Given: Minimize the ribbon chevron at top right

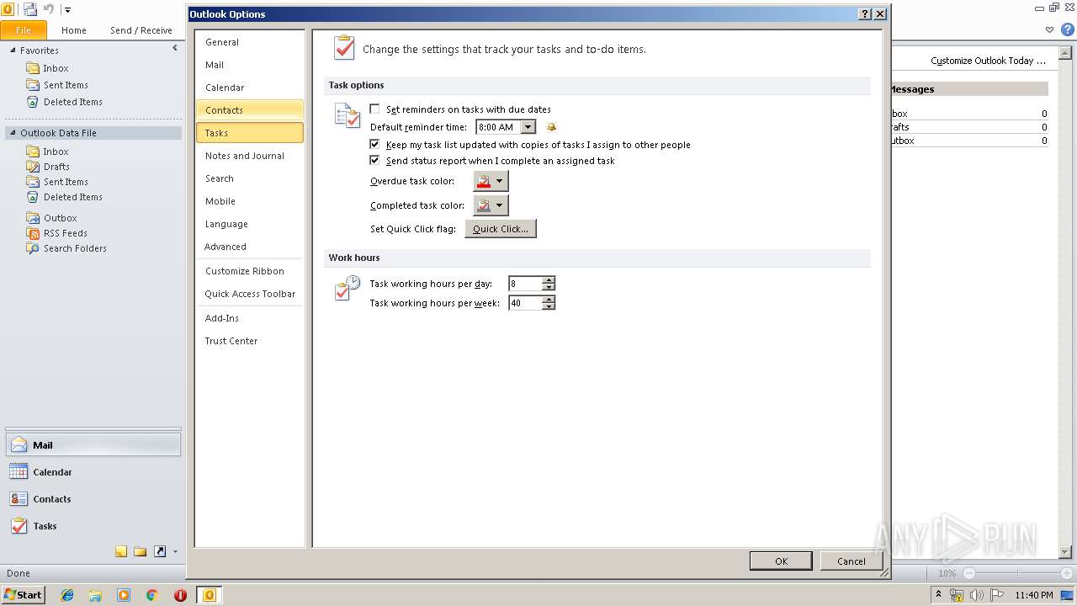Looking at the screenshot, I should pos(1049,29).
